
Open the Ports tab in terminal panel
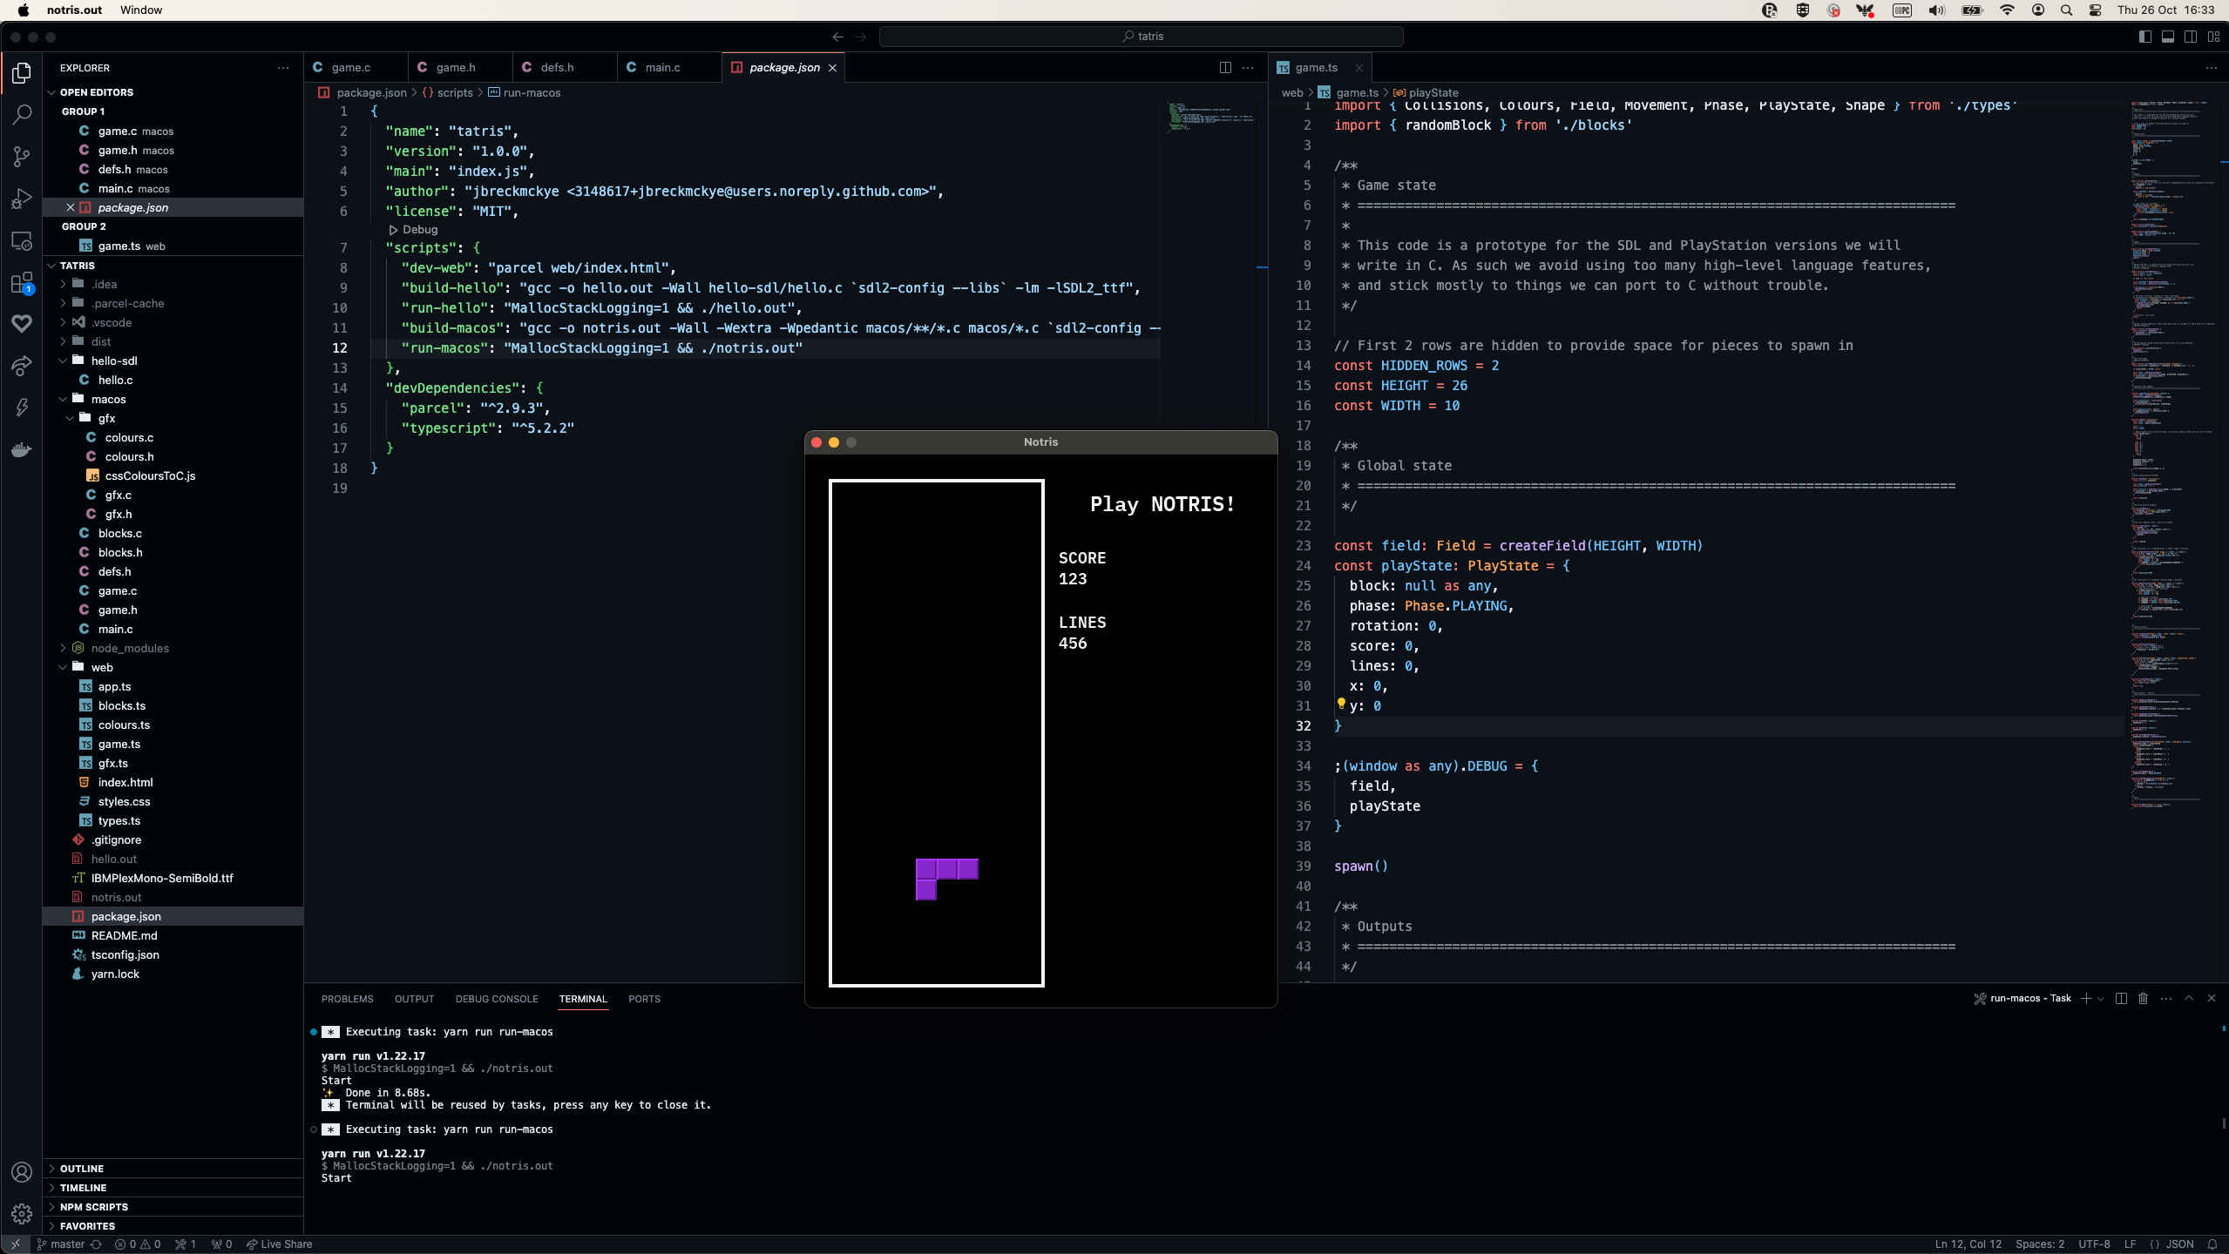coord(645,999)
